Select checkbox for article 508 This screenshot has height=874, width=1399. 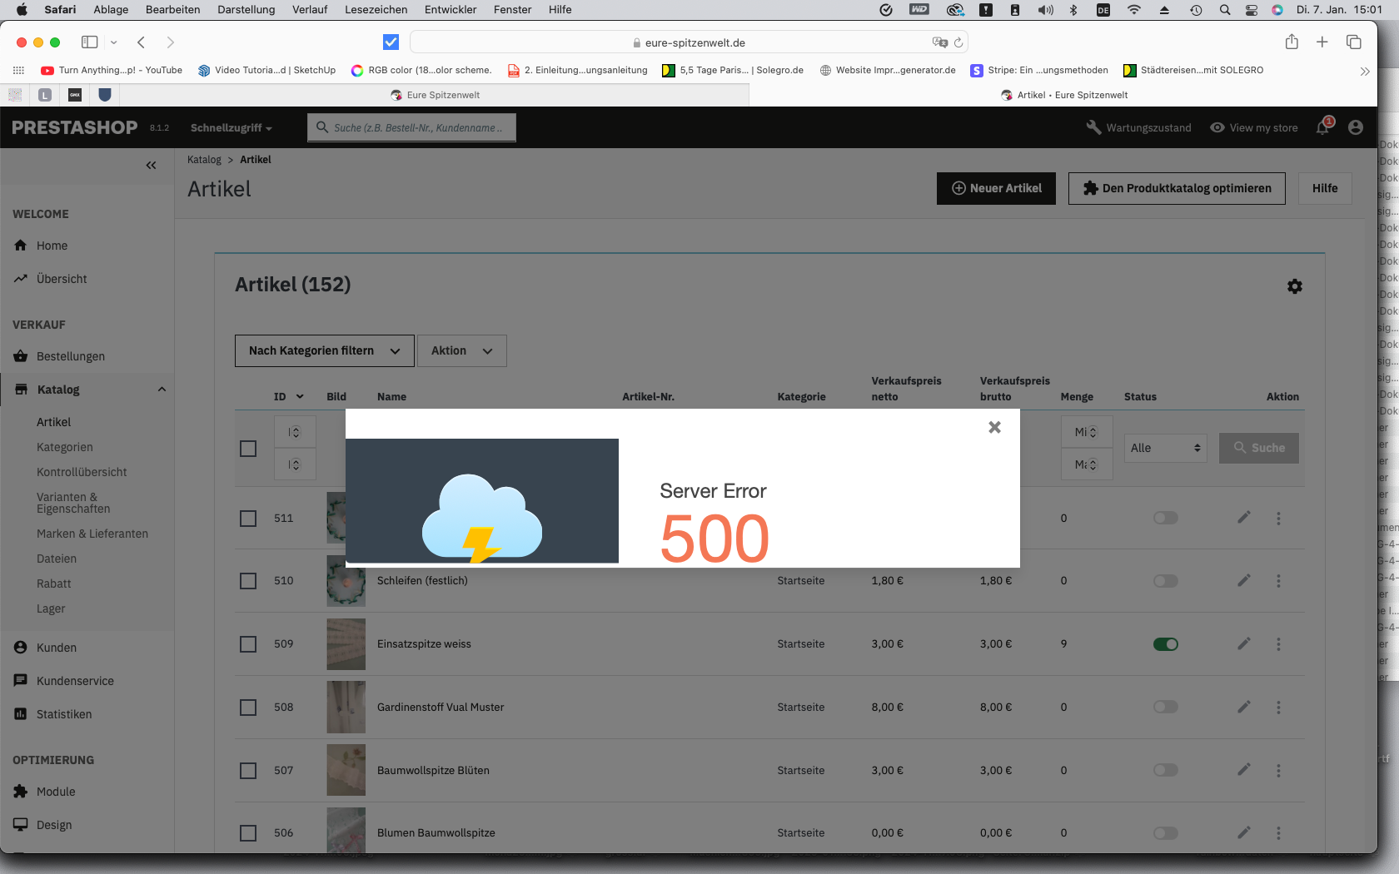(x=248, y=707)
